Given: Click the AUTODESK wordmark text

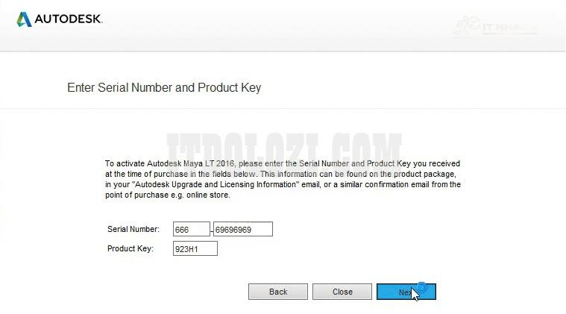Looking at the screenshot, I should 69,19.
